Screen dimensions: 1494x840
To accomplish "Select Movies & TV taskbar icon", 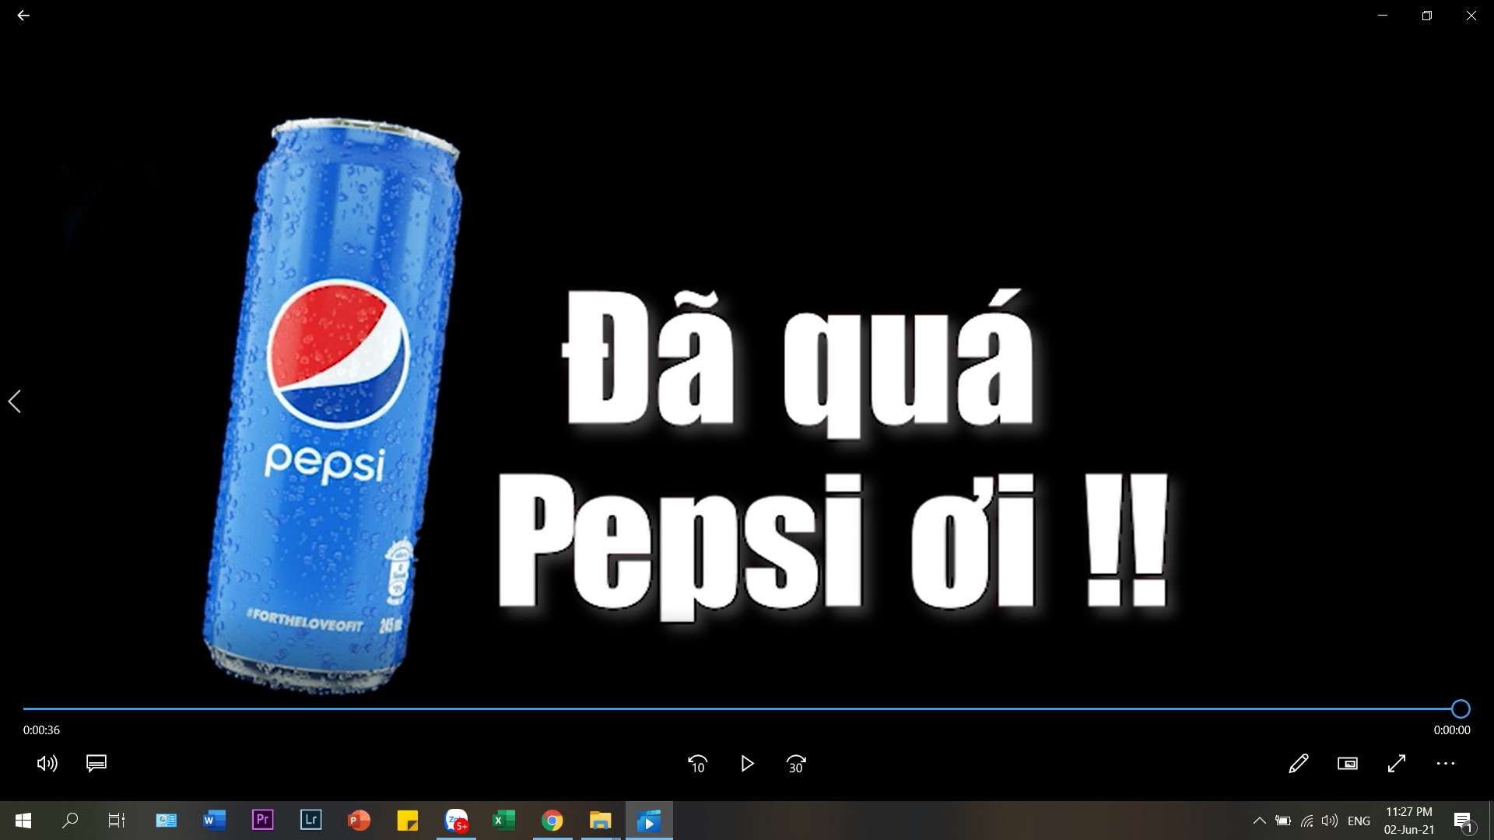I will [x=649, y=821].
